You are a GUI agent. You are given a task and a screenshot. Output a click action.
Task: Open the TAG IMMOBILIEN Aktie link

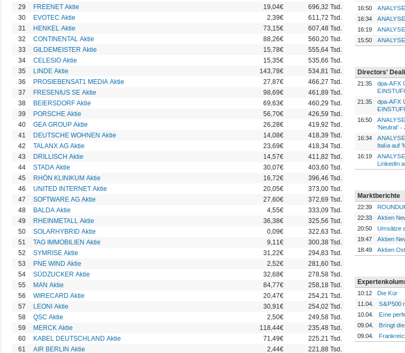click(x=67, y=242)
